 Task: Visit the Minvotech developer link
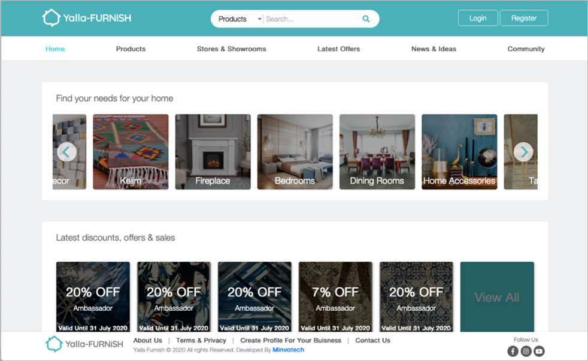(288, 350)
